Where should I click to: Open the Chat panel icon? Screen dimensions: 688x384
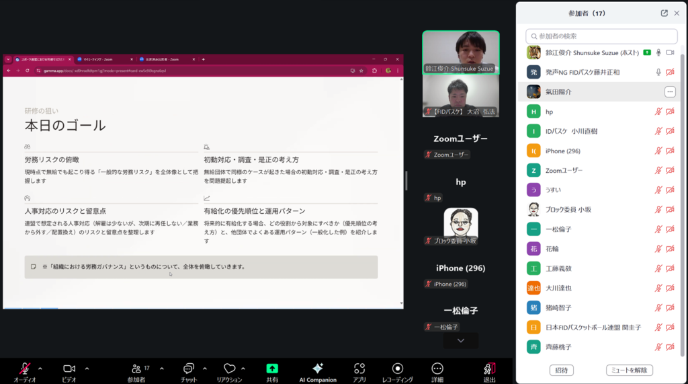click(188, 369)
